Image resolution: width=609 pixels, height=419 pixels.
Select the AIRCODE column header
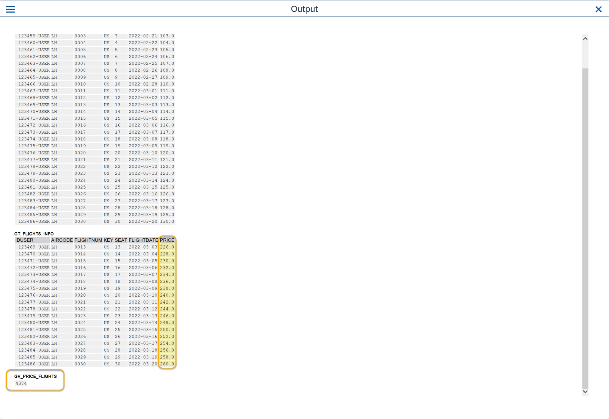tap(62, 240)
